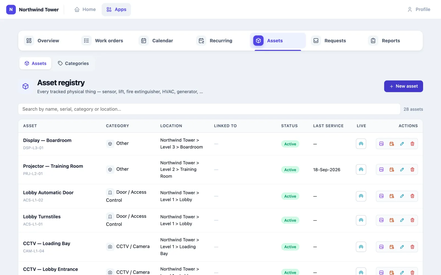Edit the Lobby Automatic Door asset
The width and height of the screenshot is (441, 275).
402,196
